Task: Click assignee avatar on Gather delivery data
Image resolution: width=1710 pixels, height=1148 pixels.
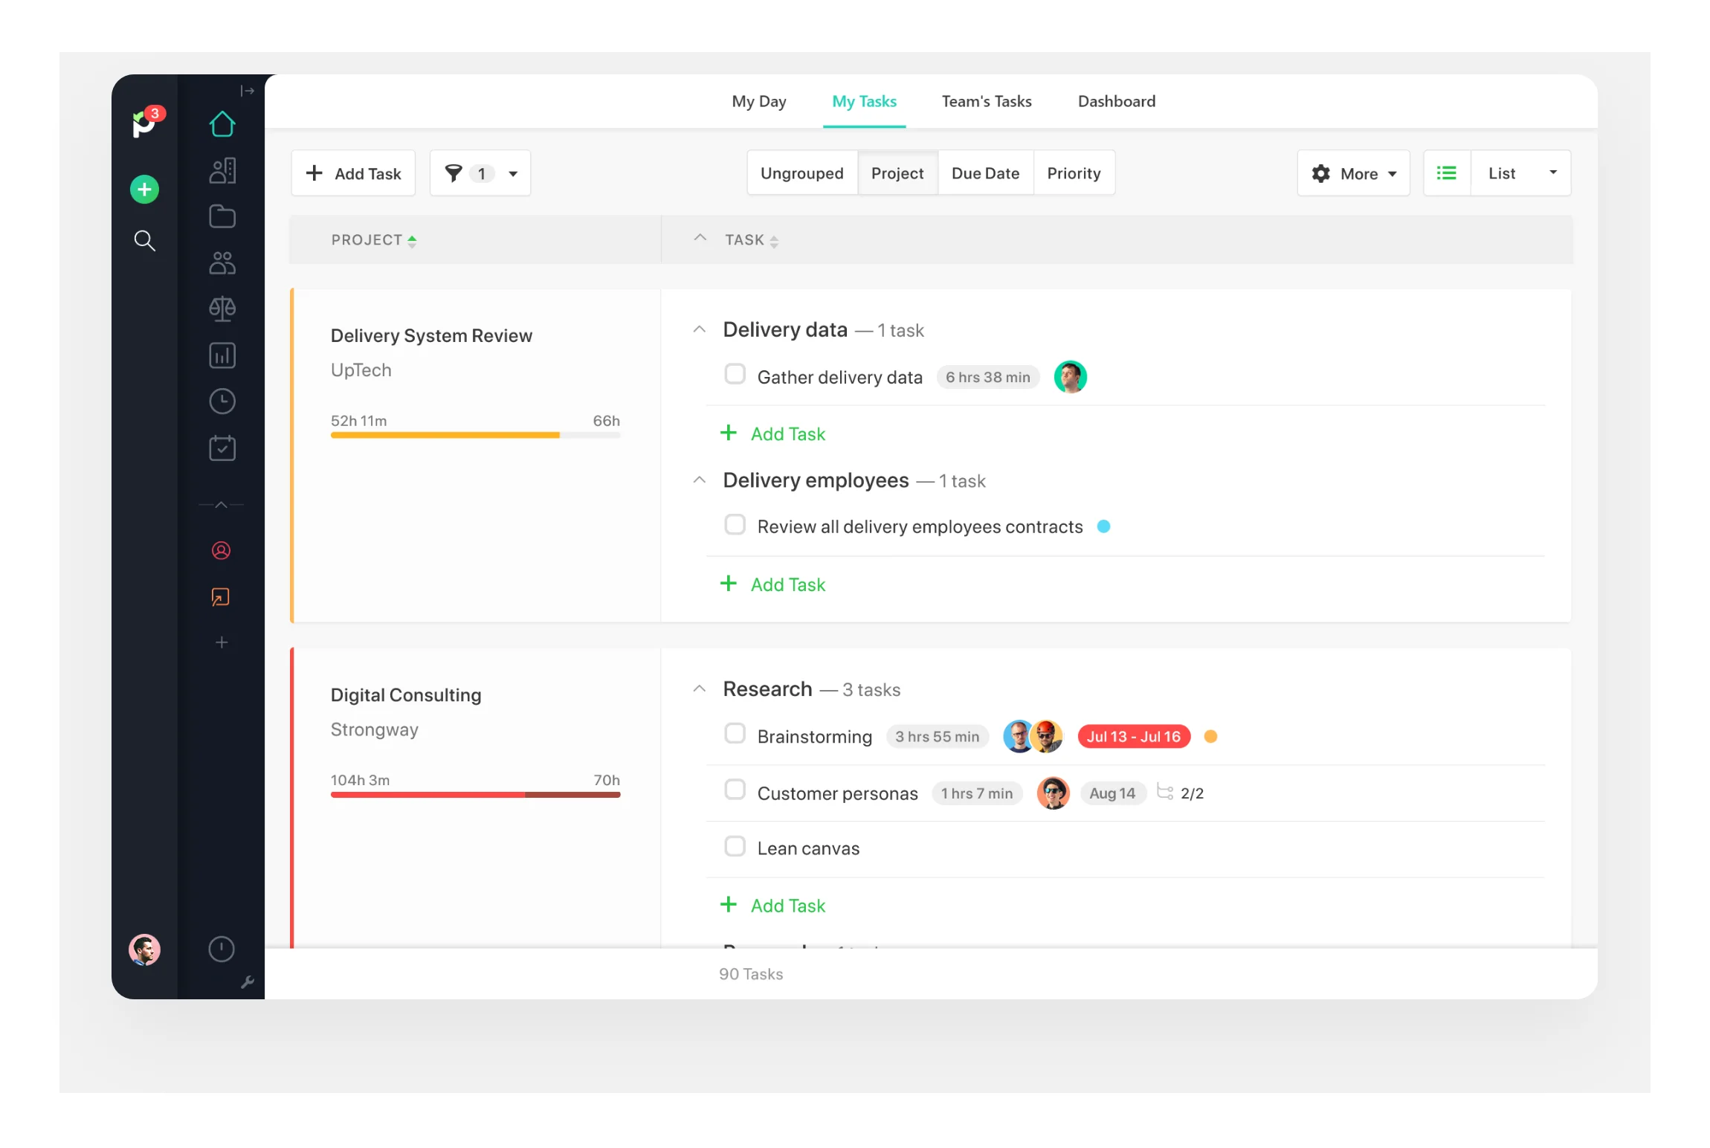Action: click(x=1071, y=377)
